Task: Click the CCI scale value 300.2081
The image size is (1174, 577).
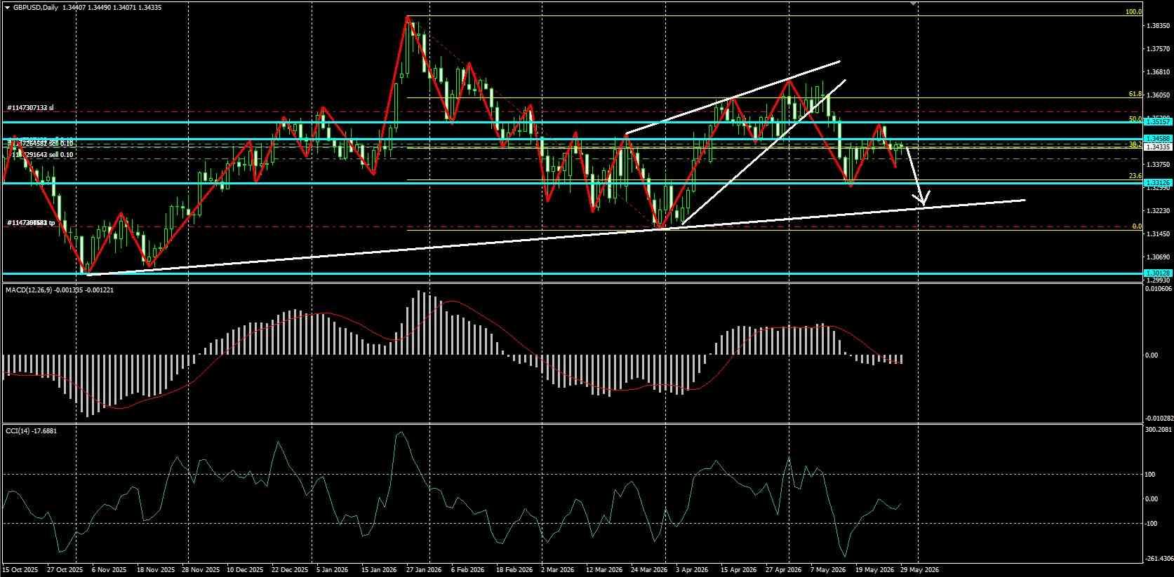Action: point(1159,430)
